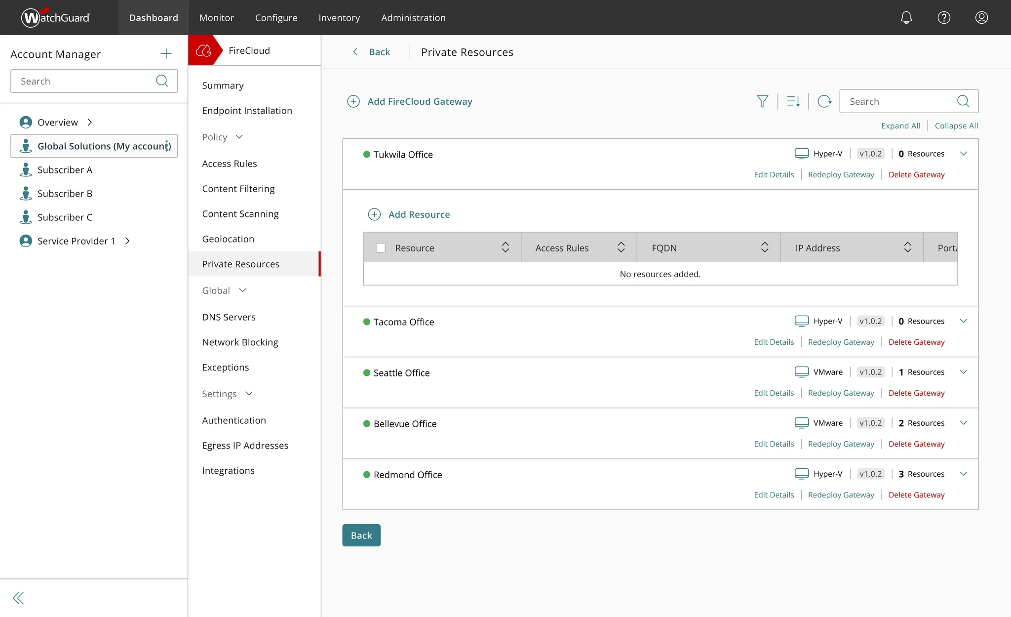Click the FireCloud cloud icon
This screenshot has width=1011, height=617.
point(203,50)
